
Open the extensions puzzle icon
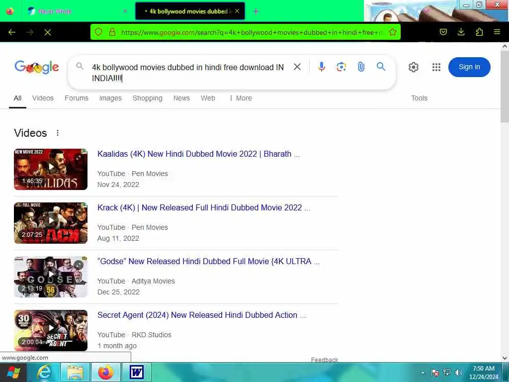479,32
